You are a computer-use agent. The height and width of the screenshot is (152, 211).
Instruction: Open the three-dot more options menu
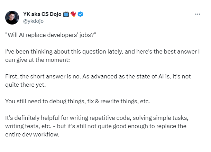pyautogui.click(x=198, y=14)
